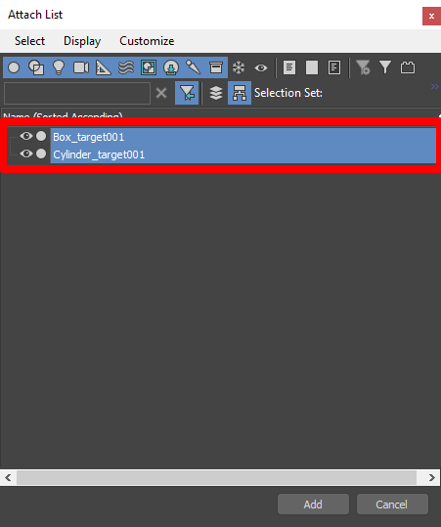Click the geometry dot beside Box_target001
Screen dimensions: 441x527
tap(41, 136)
